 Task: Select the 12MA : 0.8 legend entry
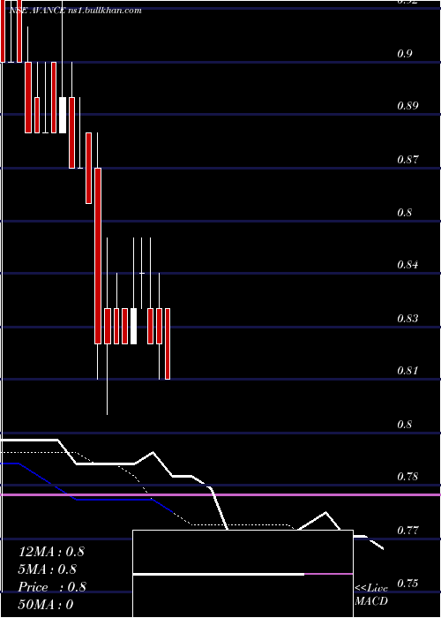(51, 552)
